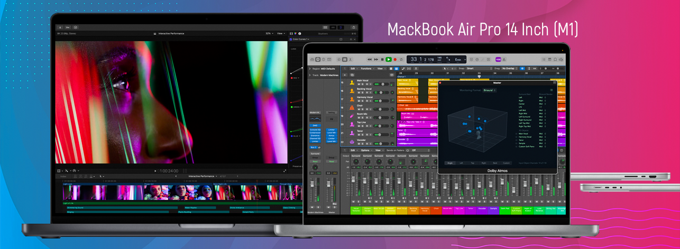Mute the Main Vocal track
This screenshot has width=680, height=249.
click(x=359, y=84)
